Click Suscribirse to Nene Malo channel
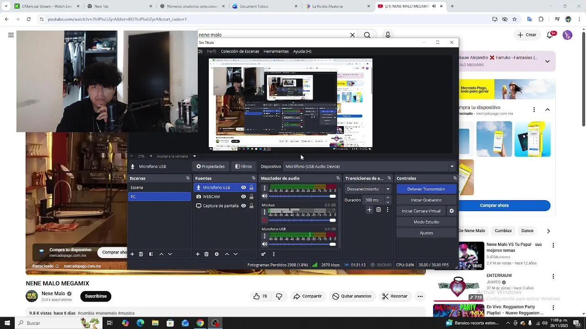 [96, 296]
